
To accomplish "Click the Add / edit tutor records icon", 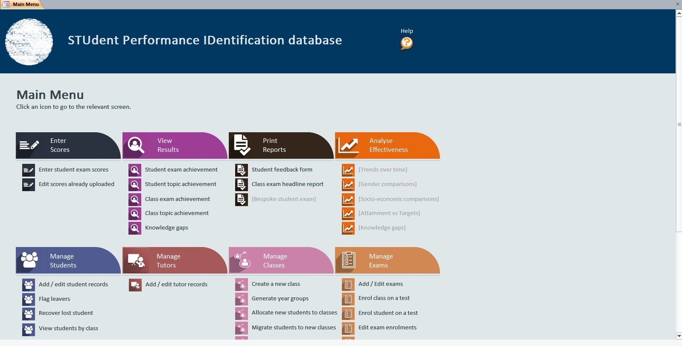I will [x=135, y=285].
